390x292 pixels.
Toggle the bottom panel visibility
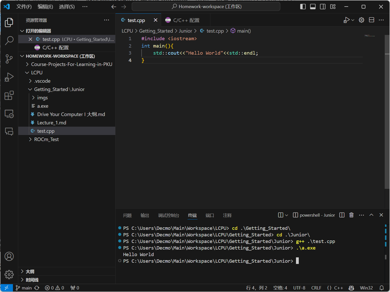click(x=313, y=7)
